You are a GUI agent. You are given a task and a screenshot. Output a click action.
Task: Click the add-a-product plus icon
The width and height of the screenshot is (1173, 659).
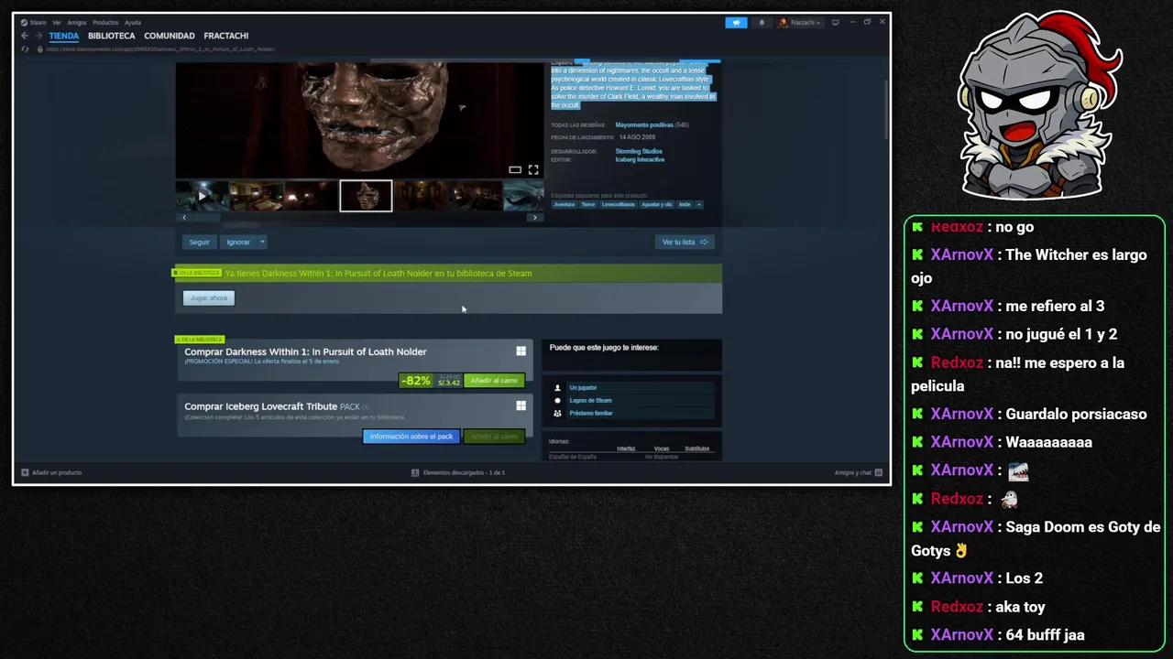pyautogui.click(x=26, y=472)
